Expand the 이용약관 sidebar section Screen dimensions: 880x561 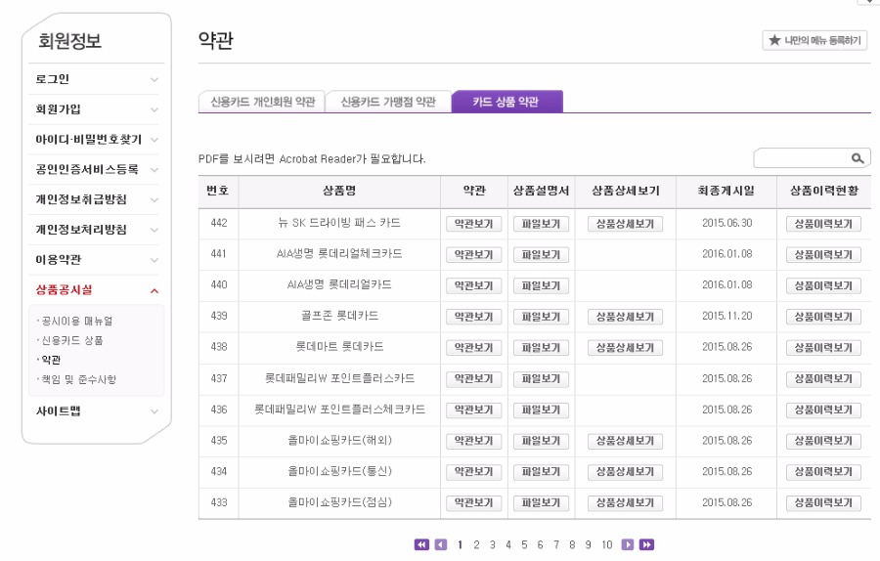154,260
